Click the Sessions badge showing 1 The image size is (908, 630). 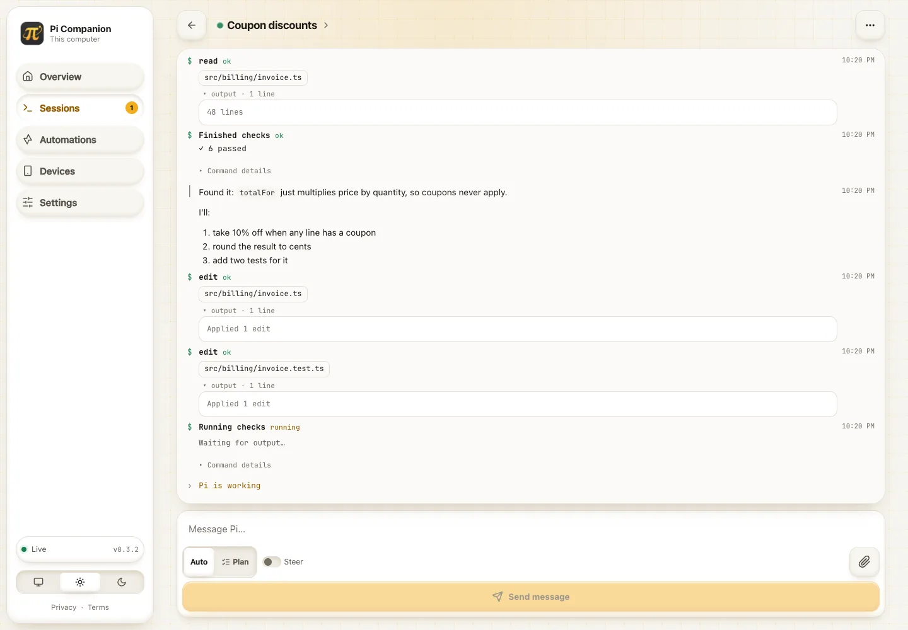132,108
